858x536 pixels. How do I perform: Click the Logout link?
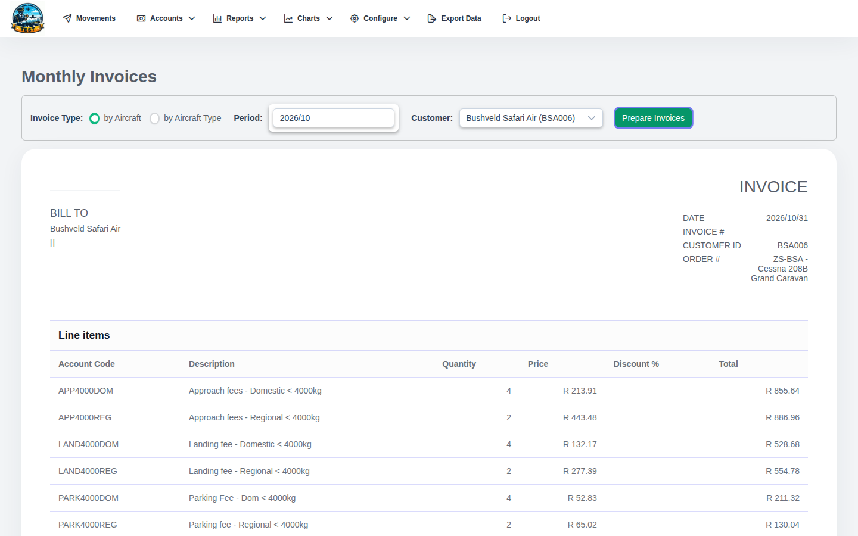click(528, 18)
